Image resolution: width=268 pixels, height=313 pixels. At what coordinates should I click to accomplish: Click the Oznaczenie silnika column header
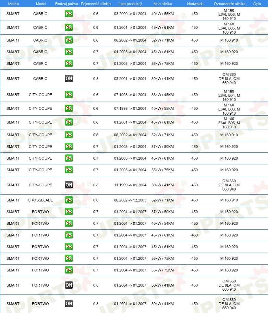point(230,4)
